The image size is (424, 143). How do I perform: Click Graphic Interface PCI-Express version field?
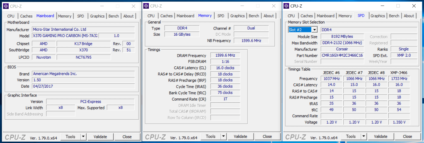90,102
